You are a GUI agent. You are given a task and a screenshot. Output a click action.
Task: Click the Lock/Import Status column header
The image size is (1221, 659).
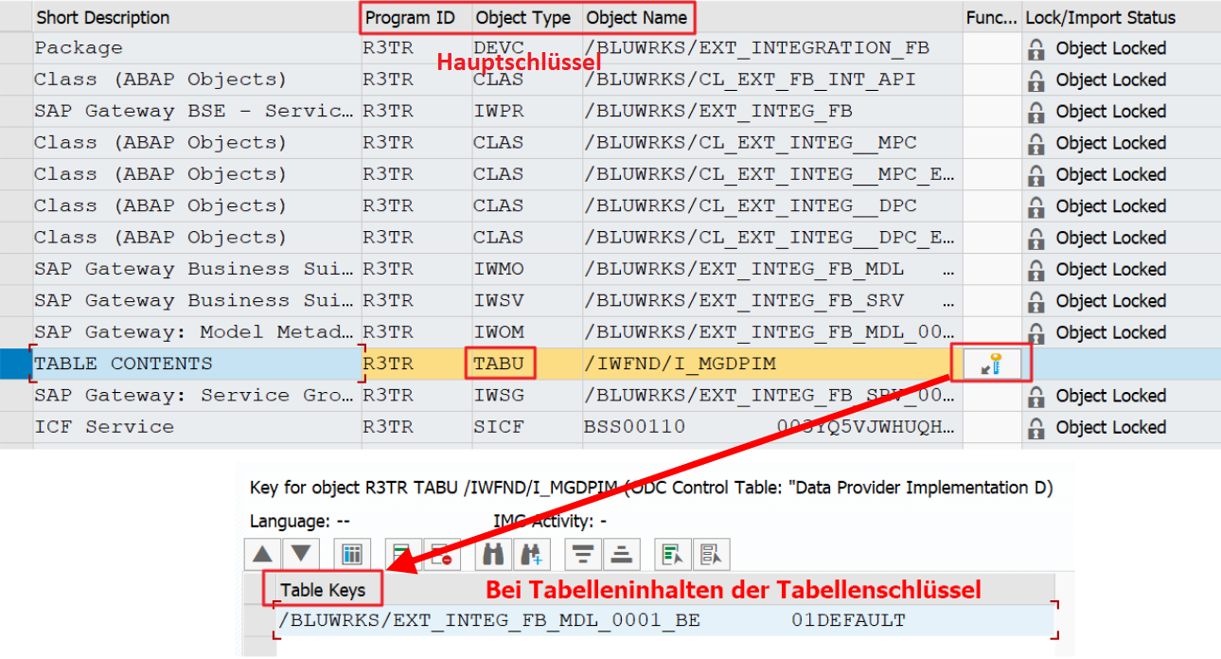coord(1100,17)
